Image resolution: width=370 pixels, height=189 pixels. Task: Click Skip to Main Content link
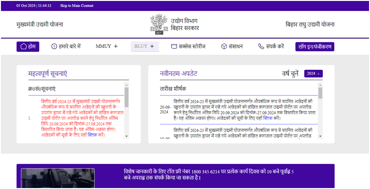(x=77, y=6)
